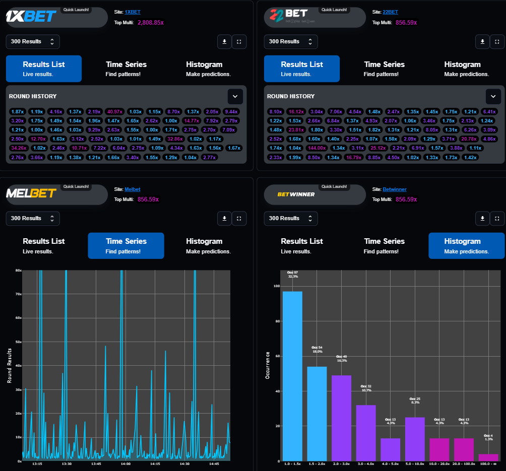The image size is (506, 471).
Task: Expand the Melbet panel to fullscreen
Action: 239,219
